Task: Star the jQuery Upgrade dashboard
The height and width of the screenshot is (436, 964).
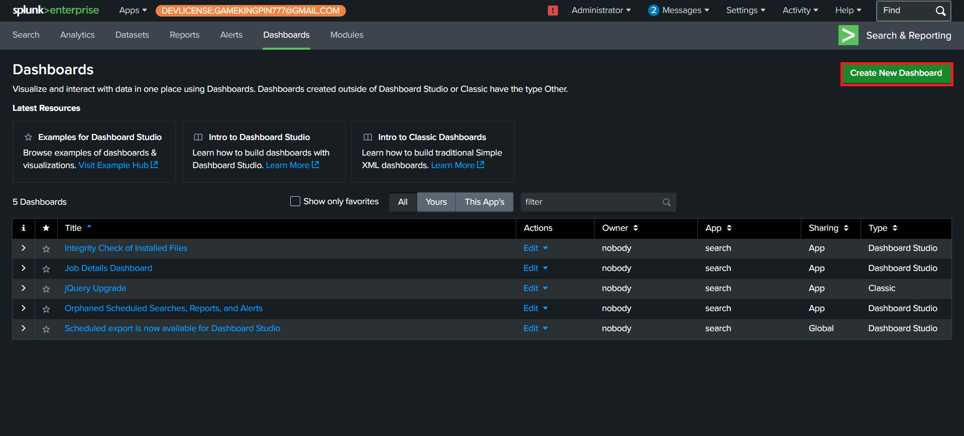Action: (x=46, y=289)
